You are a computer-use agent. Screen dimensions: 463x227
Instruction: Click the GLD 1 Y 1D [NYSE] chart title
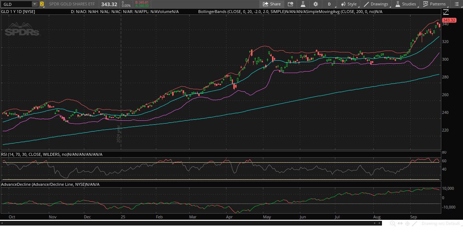[x=18, y=12]
